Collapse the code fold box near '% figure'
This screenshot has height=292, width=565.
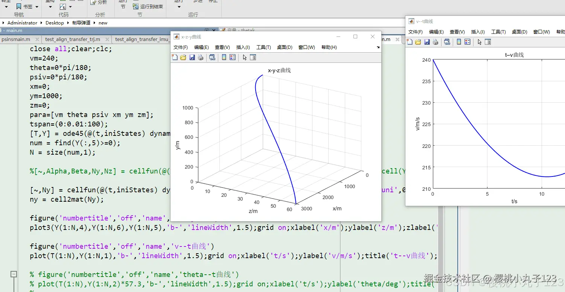(x=14, y=274)
